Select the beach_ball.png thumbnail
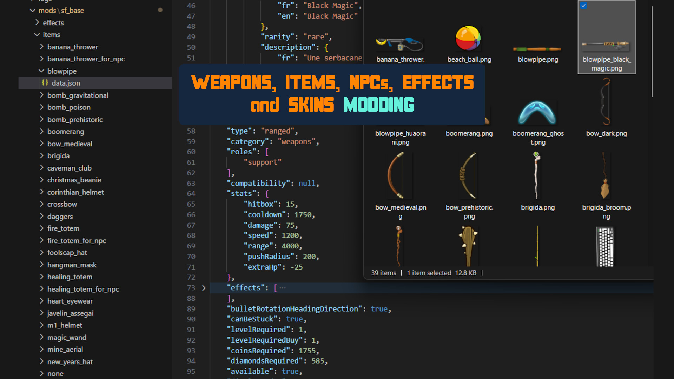Viewport: 674px width, 379px height. [469, 39]
